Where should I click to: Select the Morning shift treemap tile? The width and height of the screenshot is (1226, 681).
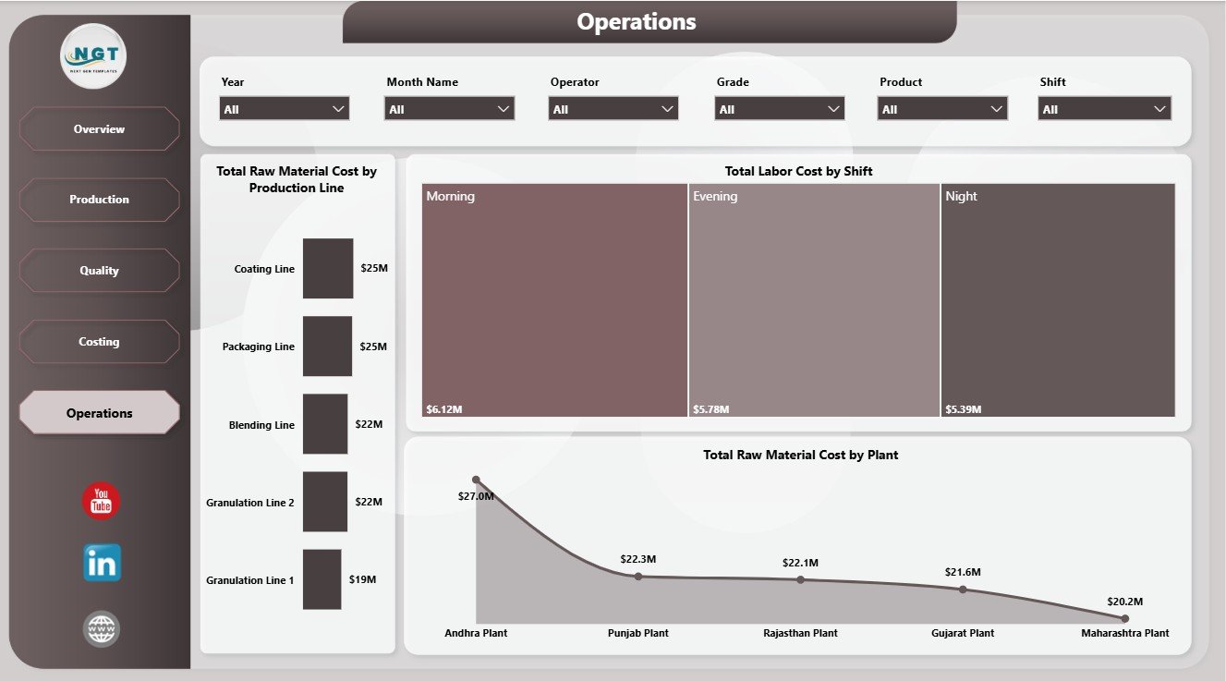point(554,300)
